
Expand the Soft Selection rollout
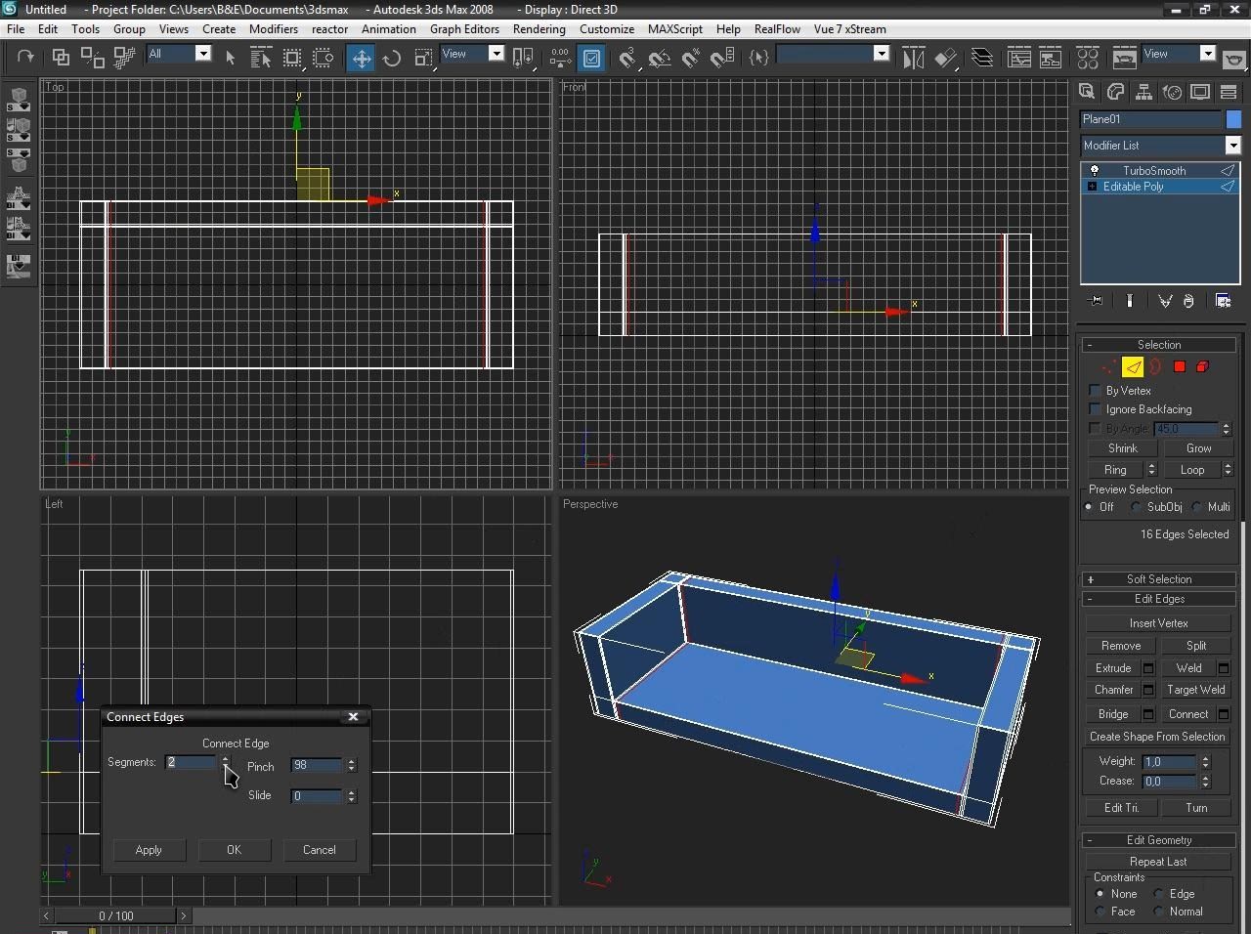[x=1158, y=579]
